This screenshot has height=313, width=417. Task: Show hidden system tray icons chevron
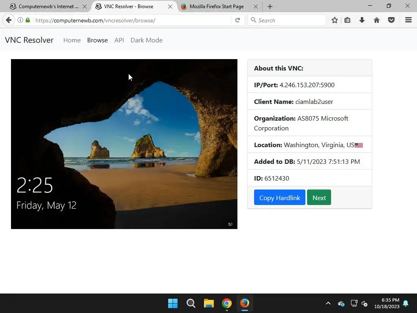click(x=328, y=303)
